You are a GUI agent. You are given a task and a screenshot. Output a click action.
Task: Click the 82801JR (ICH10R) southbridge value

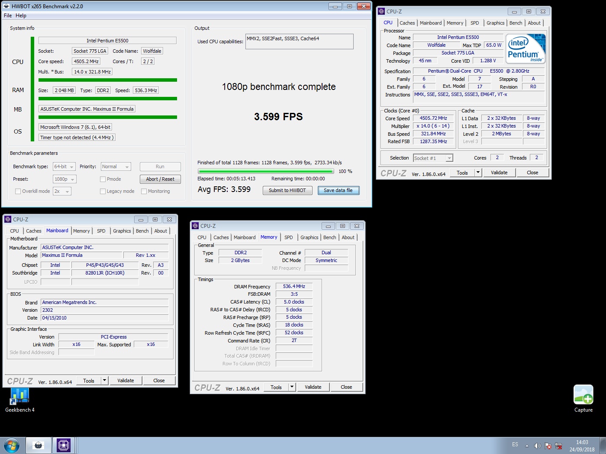105,273
